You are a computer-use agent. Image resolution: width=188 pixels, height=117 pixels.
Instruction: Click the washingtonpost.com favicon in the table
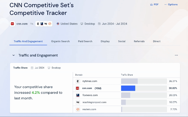tap(78, 102)
